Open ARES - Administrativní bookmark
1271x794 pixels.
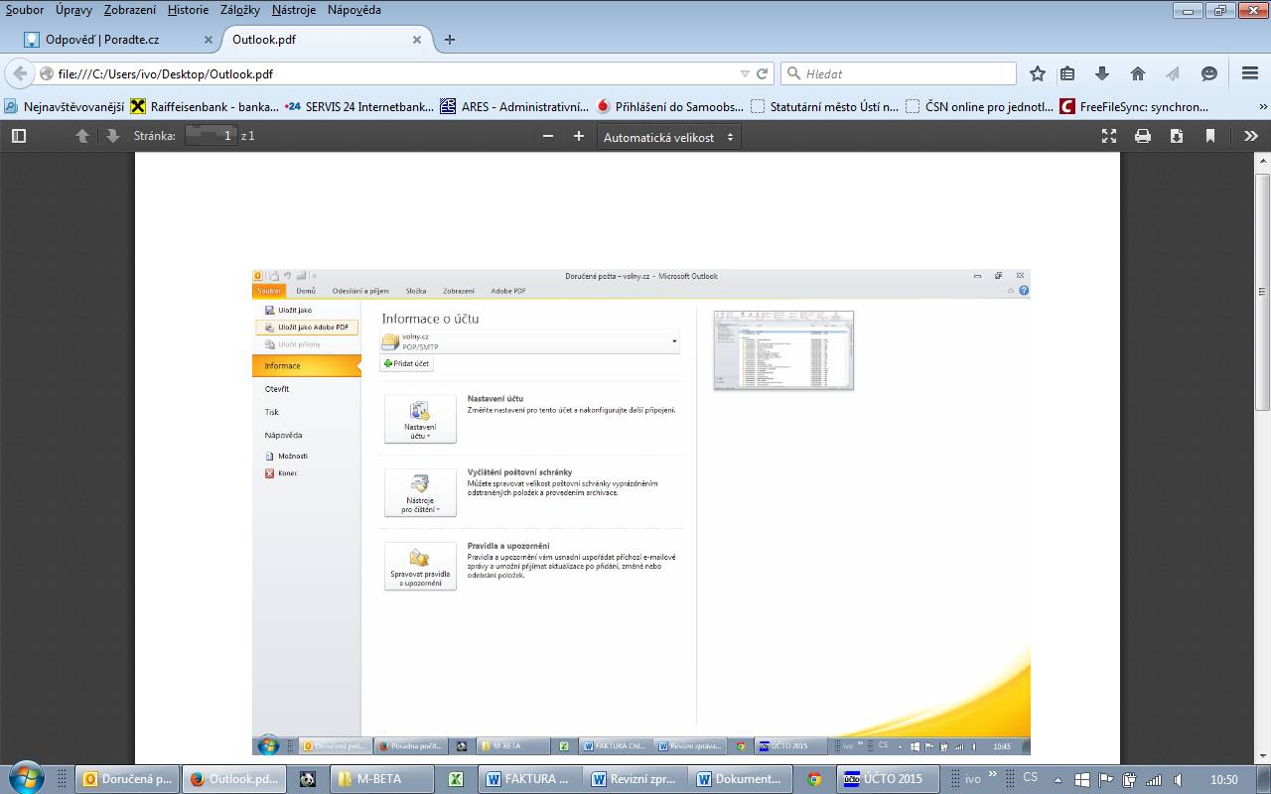pyautogui.click(x=514, y=106)
